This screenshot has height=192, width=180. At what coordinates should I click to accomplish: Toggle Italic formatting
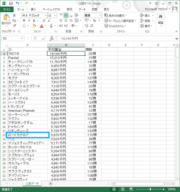coord(29,21)
